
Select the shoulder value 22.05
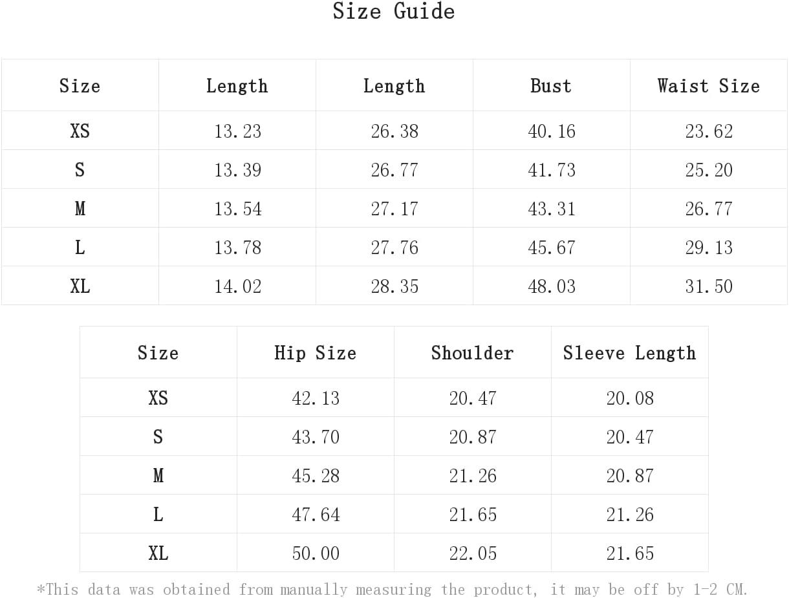[473, 553]
